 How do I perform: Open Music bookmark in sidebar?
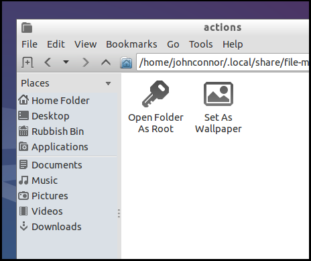click(67, 180)
